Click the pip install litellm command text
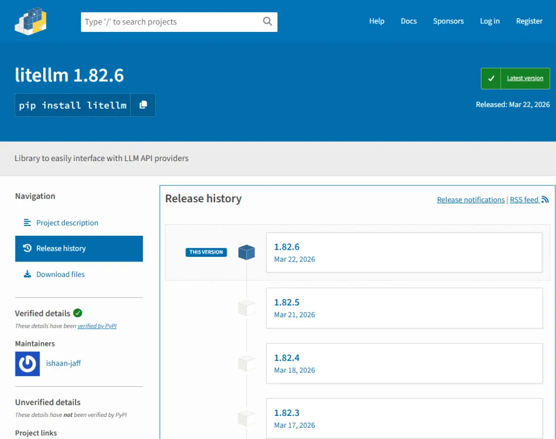 point(73,106)
